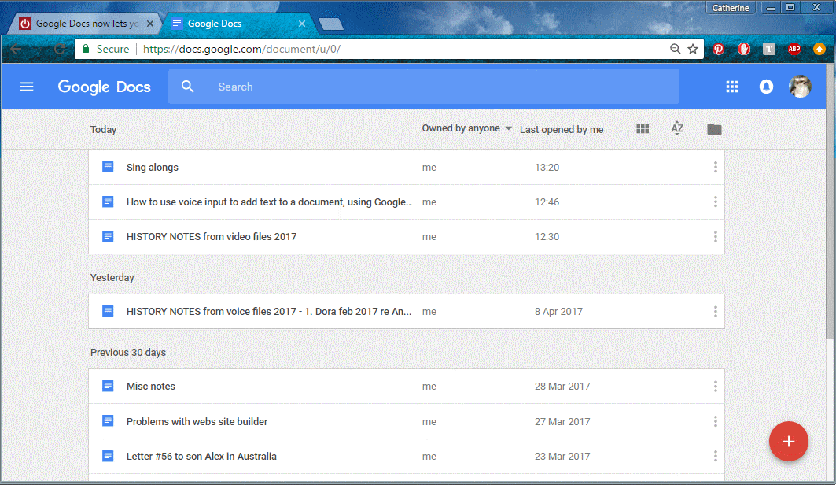836x485 pixels.
Task: Open the file picker folder icon
Action: point(714,129)
